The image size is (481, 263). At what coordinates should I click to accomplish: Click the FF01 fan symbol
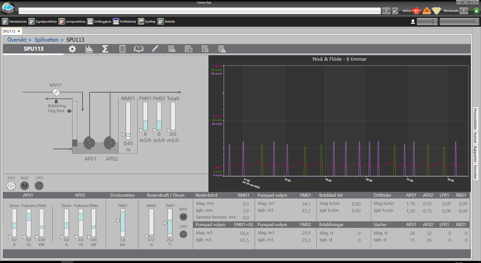coord(11,186)
